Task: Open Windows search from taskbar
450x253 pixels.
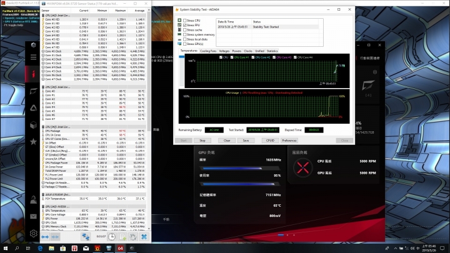Action: 17,248
